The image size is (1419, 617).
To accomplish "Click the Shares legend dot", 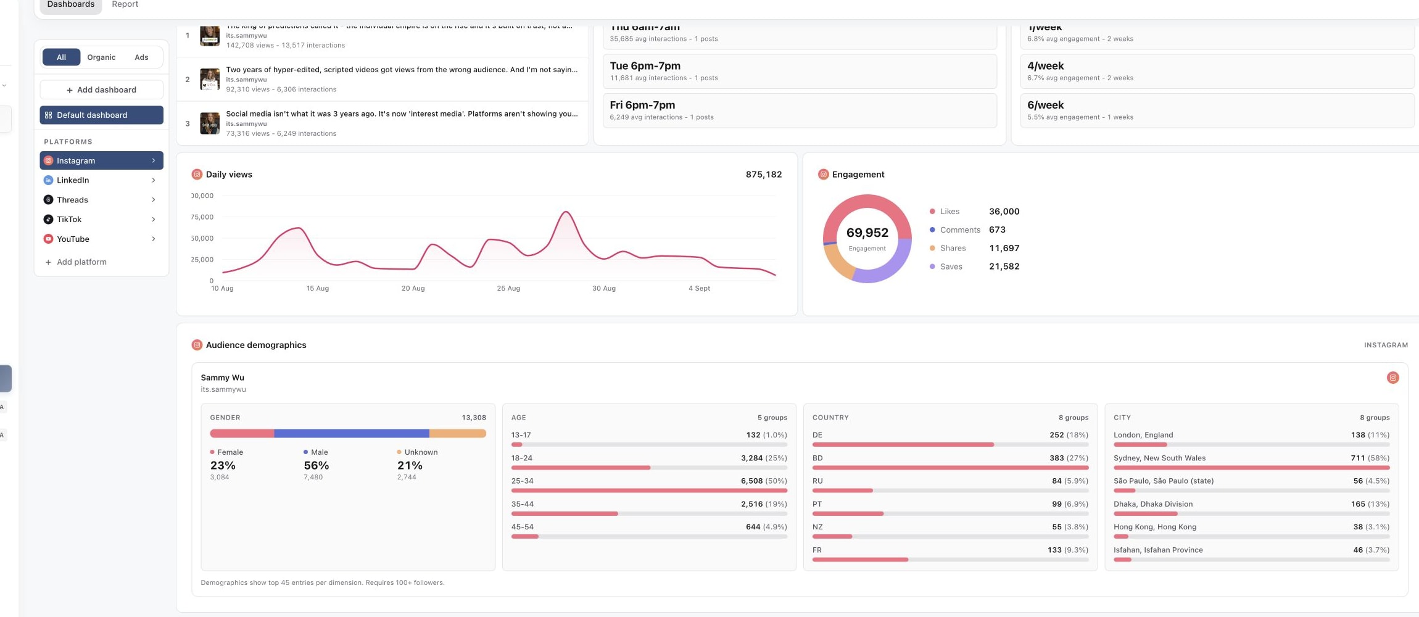I will coord(932,249).
